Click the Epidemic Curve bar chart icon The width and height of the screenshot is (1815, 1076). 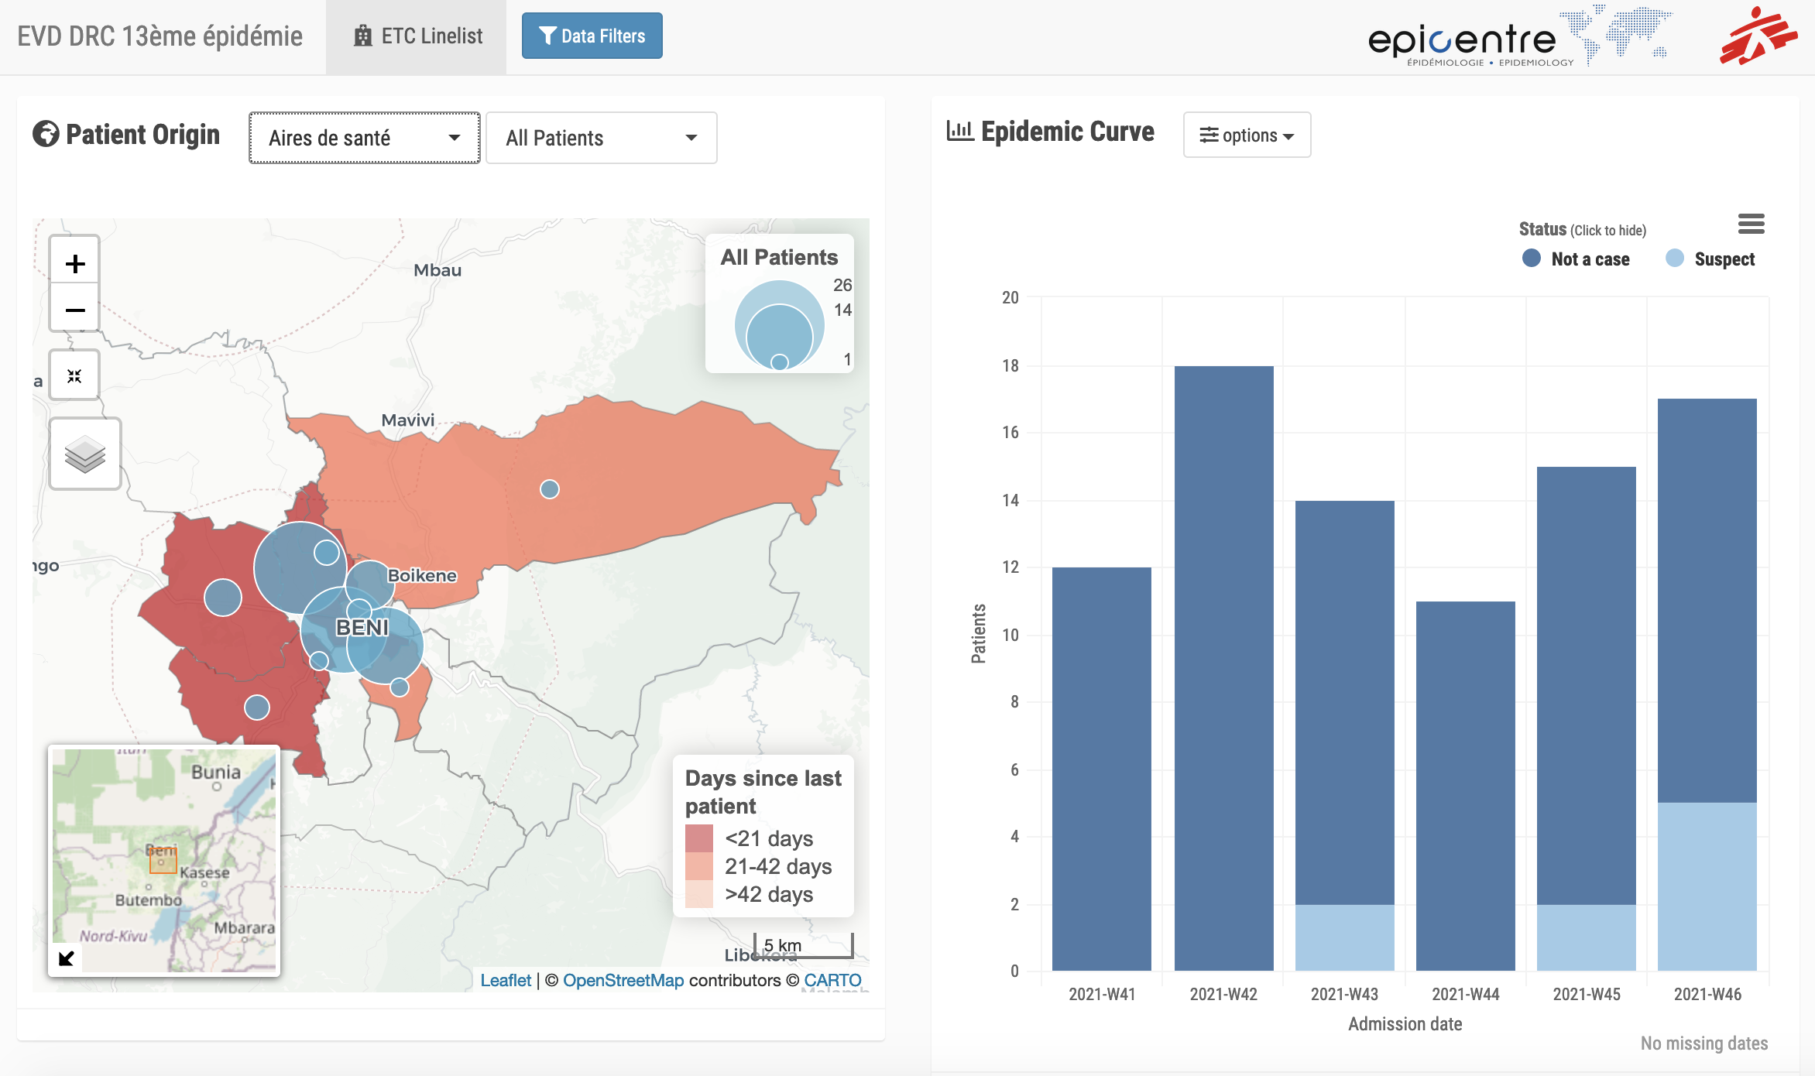(960, 131)
